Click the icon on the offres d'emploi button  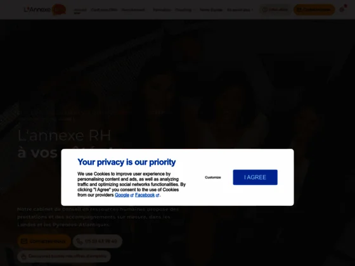pyautogui.click(x=24, y=256)
